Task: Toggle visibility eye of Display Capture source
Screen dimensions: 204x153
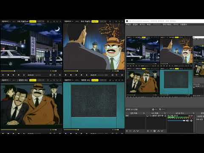Action: click(162, 116)
